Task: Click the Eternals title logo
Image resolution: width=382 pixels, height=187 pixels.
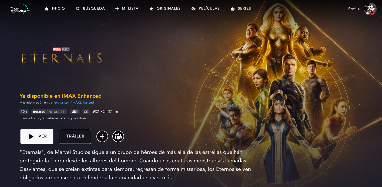Action: click(62, 56)
